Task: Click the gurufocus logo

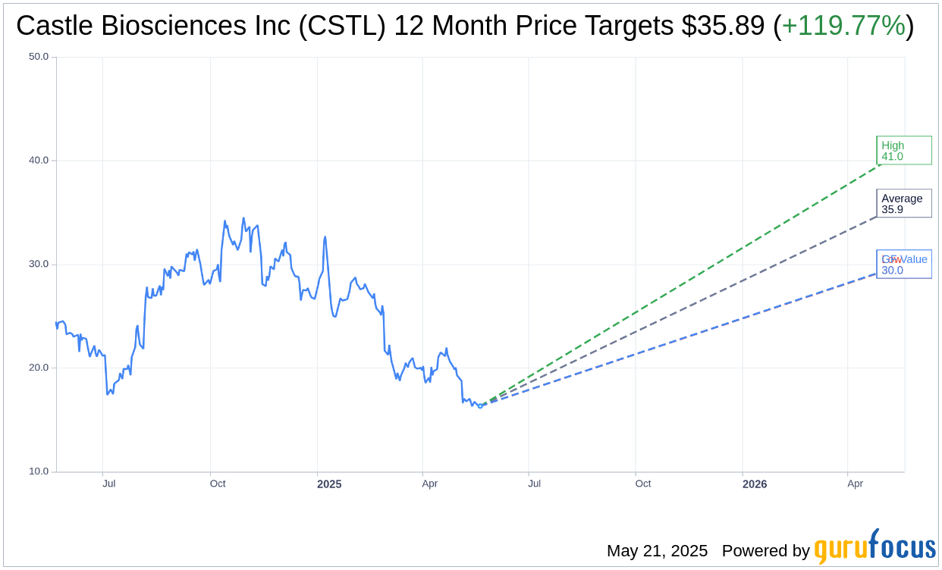Action: tap(874, 547)
